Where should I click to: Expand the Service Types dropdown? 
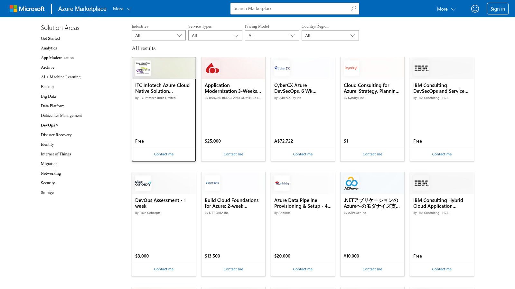pos(215,35)
